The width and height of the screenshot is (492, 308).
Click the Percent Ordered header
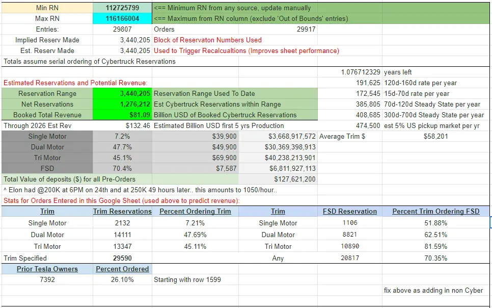(x=122, y=269)
